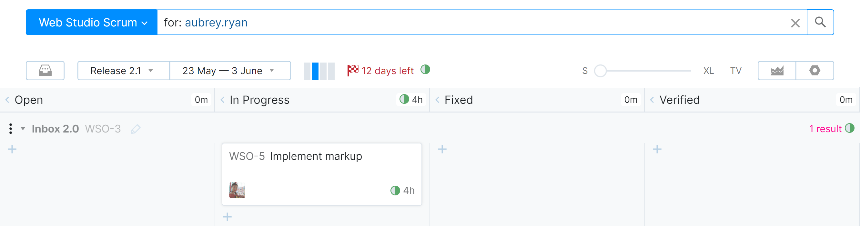Viewport: 860px width, 226px height.
Task: Open board settings hexagon icon
Action: coord(814,71)
